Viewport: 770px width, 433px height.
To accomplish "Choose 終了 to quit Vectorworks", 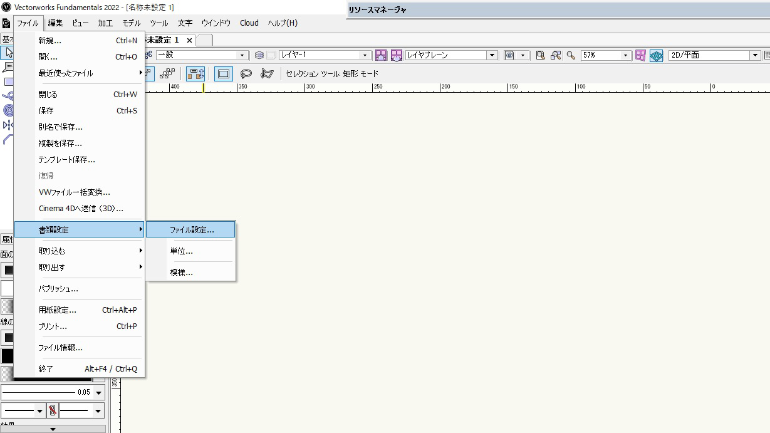I will coord(80,369).
